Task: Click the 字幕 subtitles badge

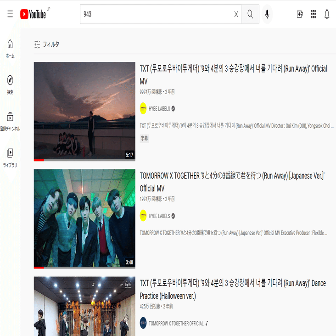Action: pos(144,139)
